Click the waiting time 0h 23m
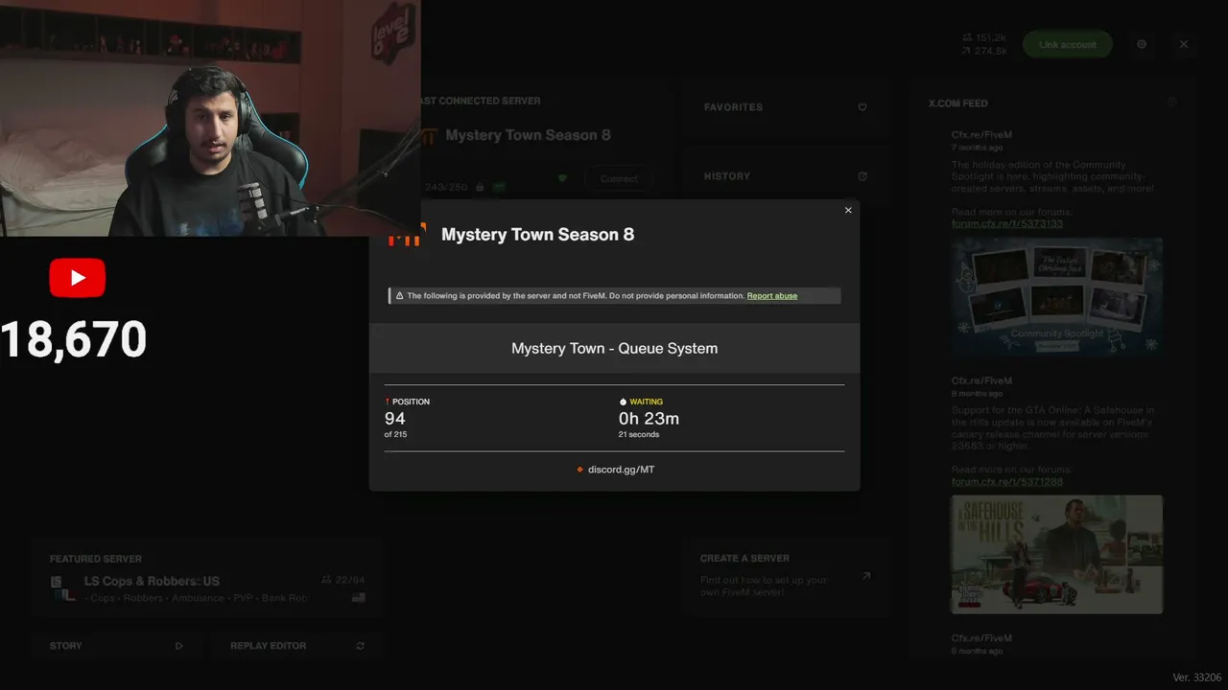 click(x=649, y=419)
